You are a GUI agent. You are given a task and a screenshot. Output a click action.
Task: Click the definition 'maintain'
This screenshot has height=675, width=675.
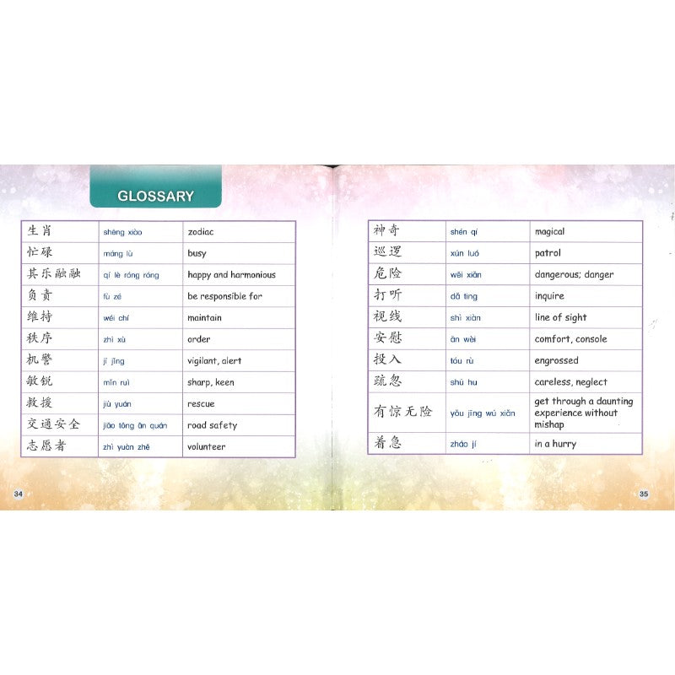pyautogui.click(x=204, y=318)
